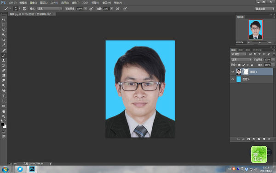
Task: Select the Magic Wand tool
Action: [4, 35]
